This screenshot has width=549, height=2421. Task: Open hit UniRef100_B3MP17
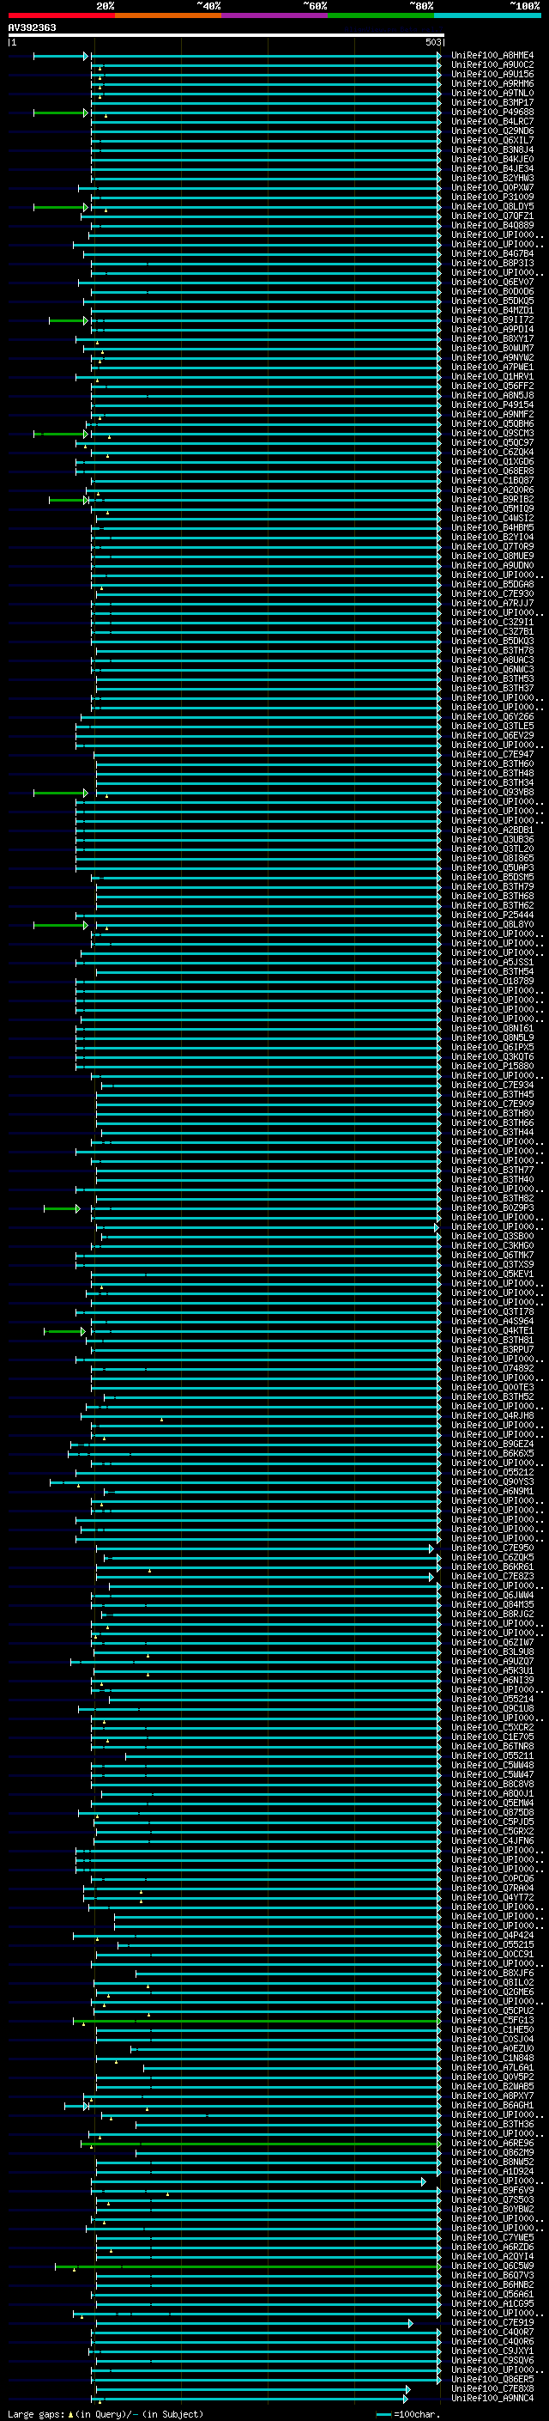click(492, 103)
